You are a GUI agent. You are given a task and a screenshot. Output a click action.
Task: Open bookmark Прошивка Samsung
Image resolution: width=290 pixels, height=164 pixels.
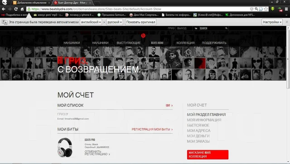(112, 15)
